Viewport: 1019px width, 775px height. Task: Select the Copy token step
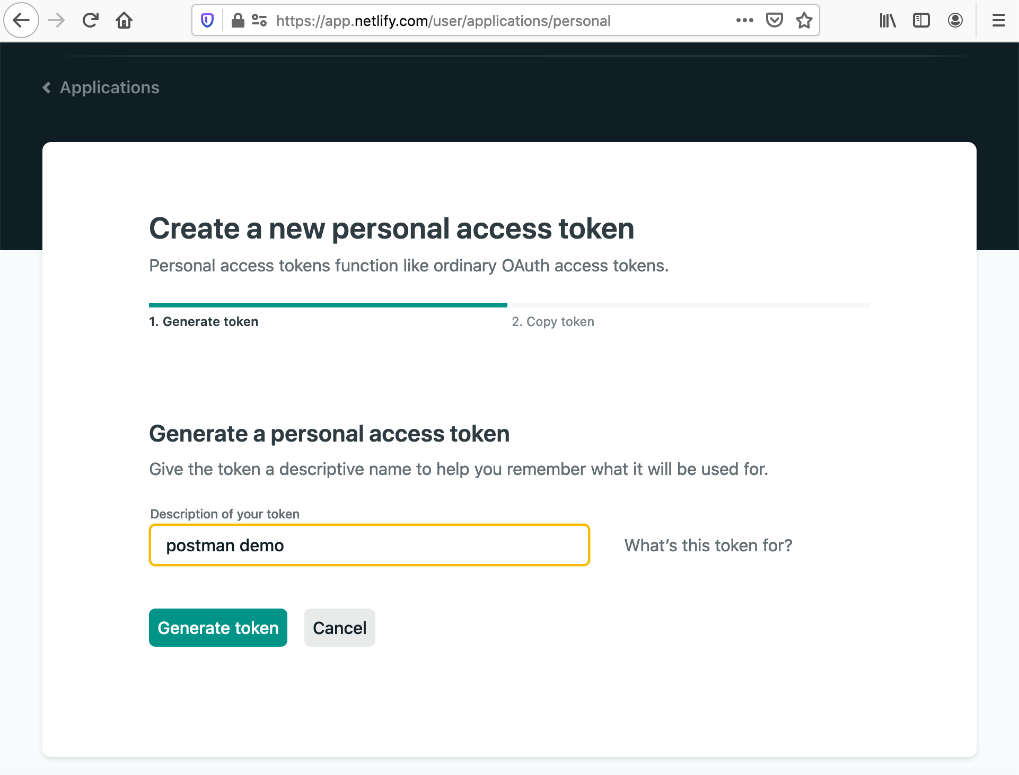pyautogui.click(x=553, y=321)
